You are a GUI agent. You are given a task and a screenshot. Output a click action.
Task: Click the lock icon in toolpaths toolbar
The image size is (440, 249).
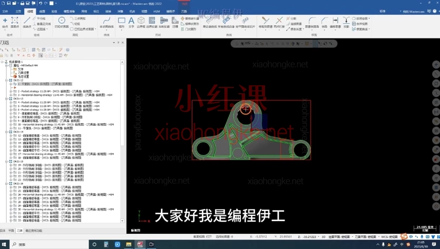(2, 55)
